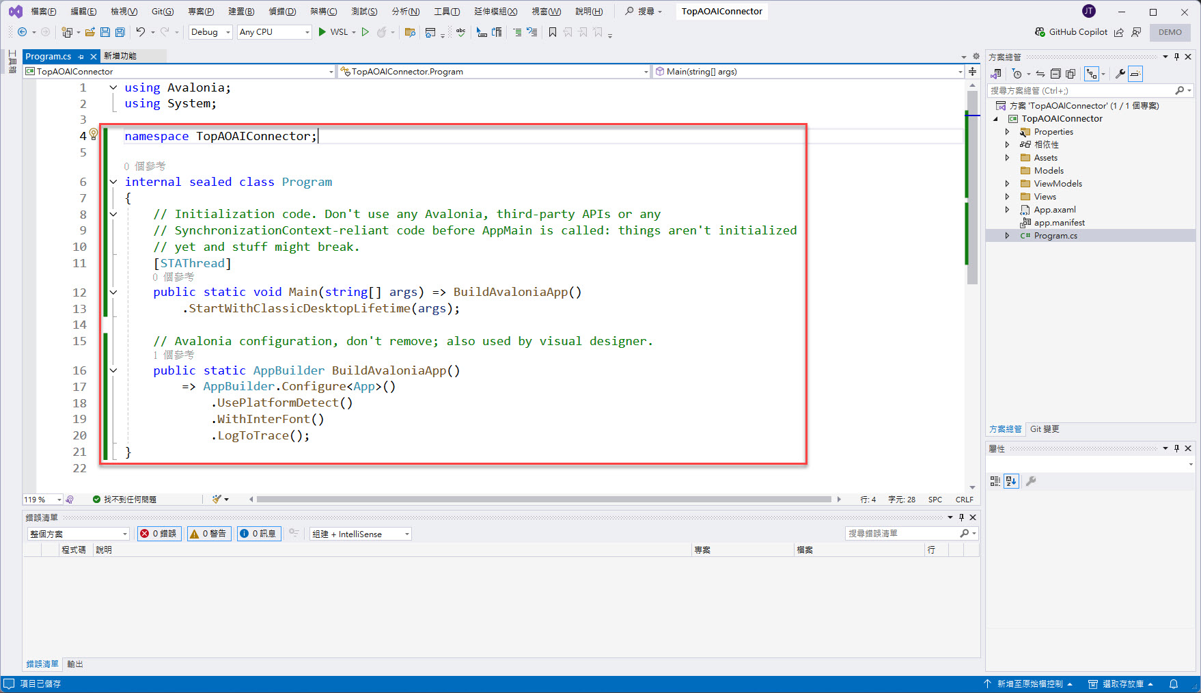1201x693 pixels.
Task: Open the Debug configuration dropdown
Action: [210, 32]
